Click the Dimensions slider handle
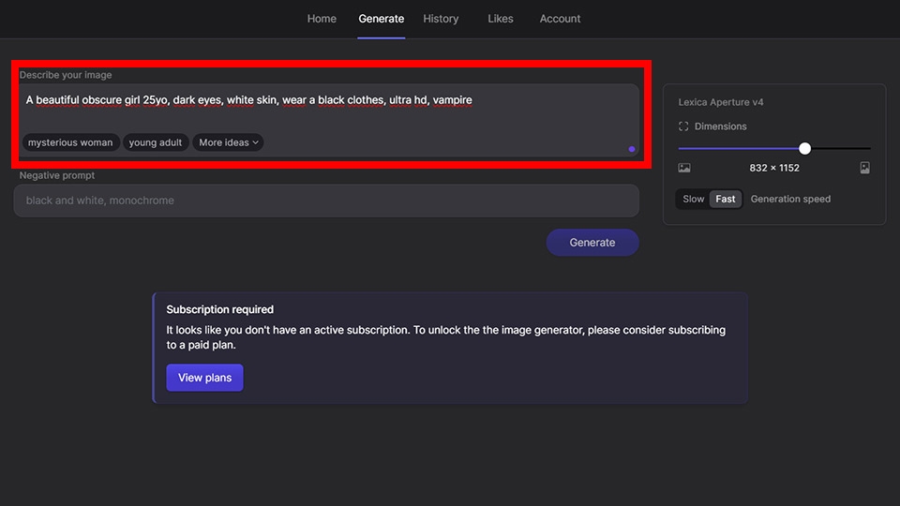900x506 pixels. coord(804,149)
